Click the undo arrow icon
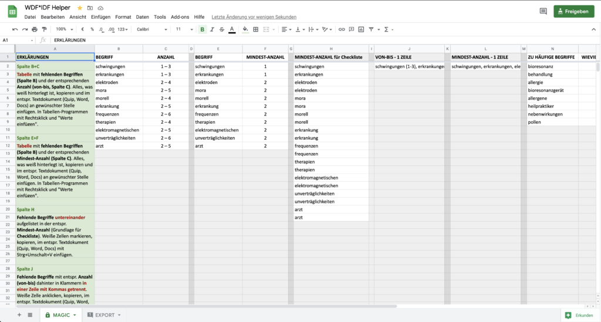 (16, 29)
